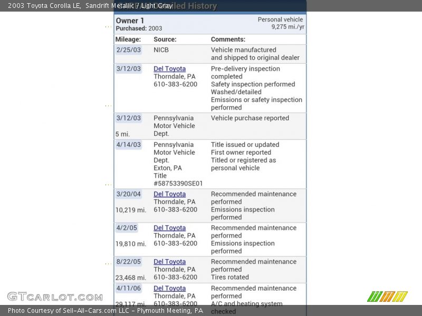This screenshot has width=422, height=316.
Task: Click the 4/2/05 date cell
Action: click(127, 228)
